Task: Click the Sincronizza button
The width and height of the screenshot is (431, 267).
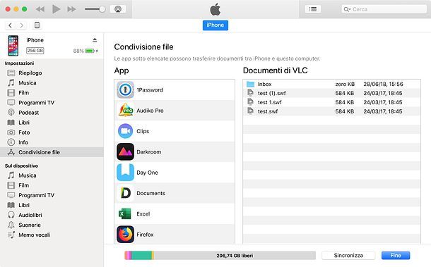Action: point(348,255)
